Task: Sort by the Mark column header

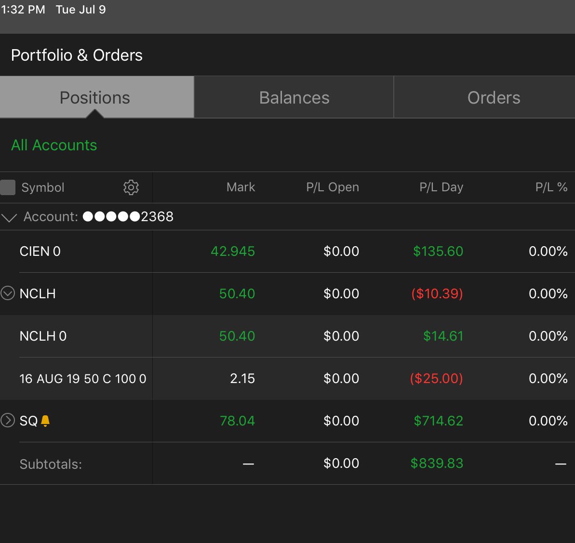Action: click(x=241, y=187)
